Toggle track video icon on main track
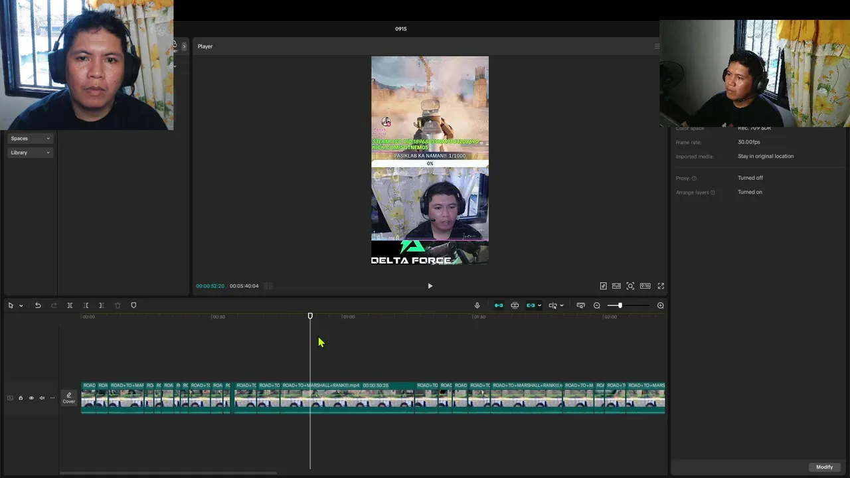850x478 pixels. [10, 398]
